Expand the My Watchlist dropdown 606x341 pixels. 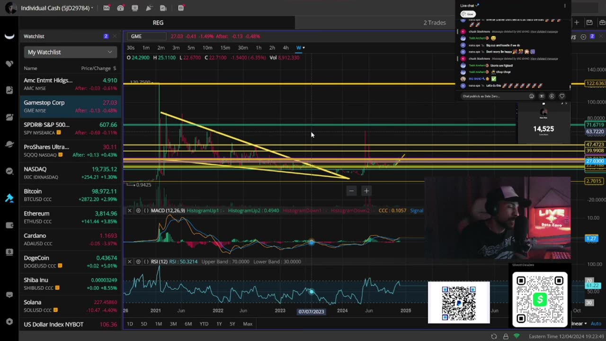click(x=70, y=52)
